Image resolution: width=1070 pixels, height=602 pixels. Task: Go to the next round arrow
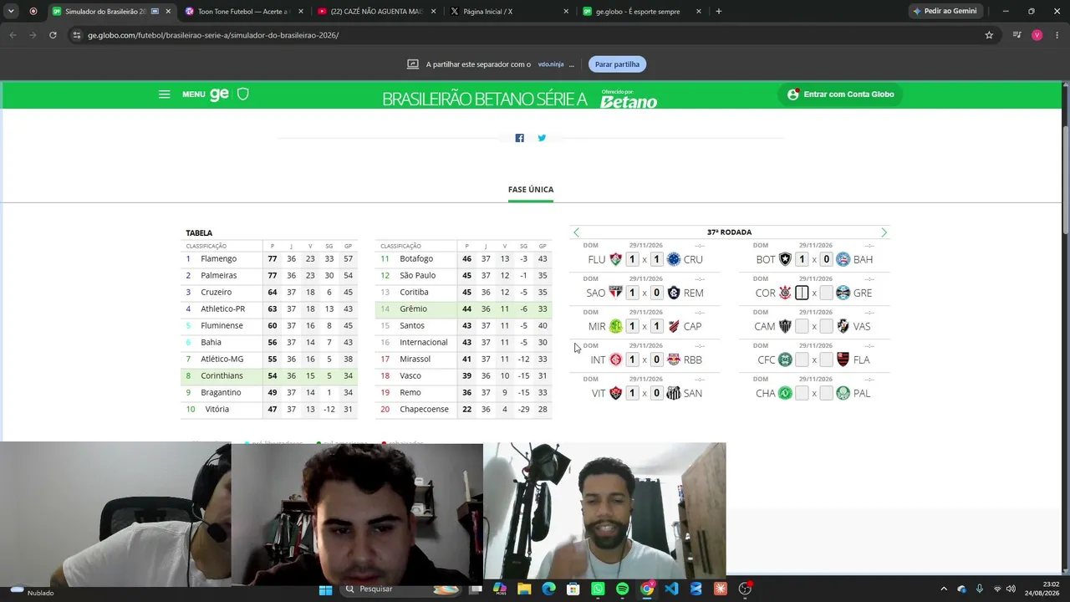point(884,232)
